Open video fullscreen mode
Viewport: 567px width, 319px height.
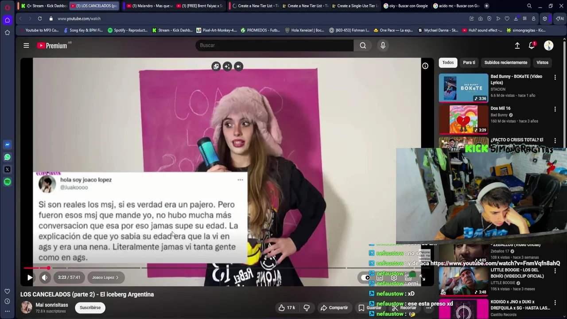[422, 278]
